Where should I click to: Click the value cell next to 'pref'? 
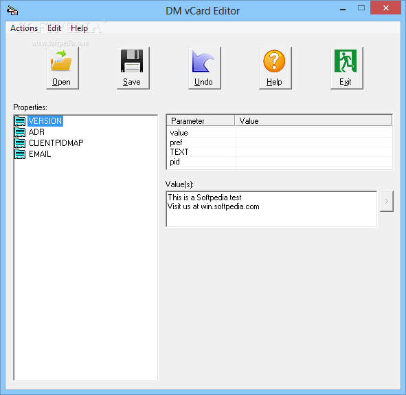click(x=314, y=142)
